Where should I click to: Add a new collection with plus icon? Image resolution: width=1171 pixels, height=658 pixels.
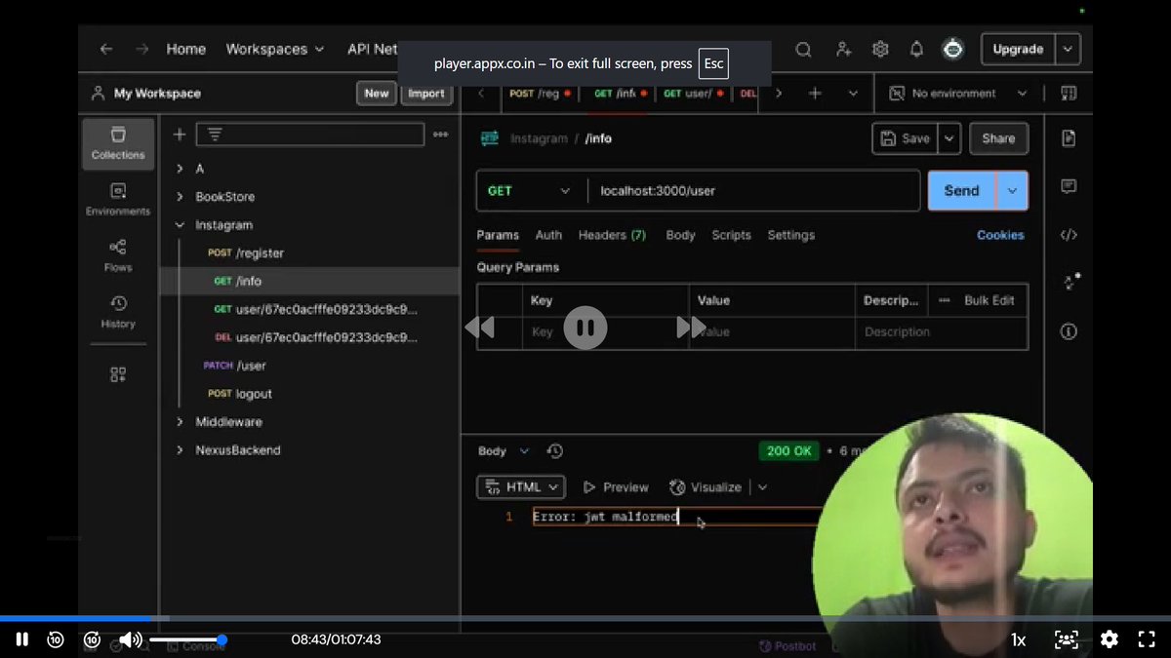179,135
